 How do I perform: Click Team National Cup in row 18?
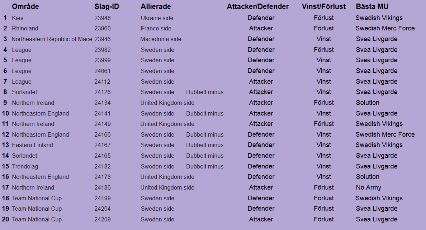[x=37, y=198]
